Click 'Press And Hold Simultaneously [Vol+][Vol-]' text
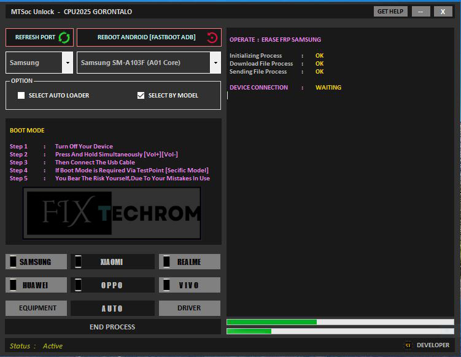The width and height of the screenshot is (461, 357). point(117,154)
